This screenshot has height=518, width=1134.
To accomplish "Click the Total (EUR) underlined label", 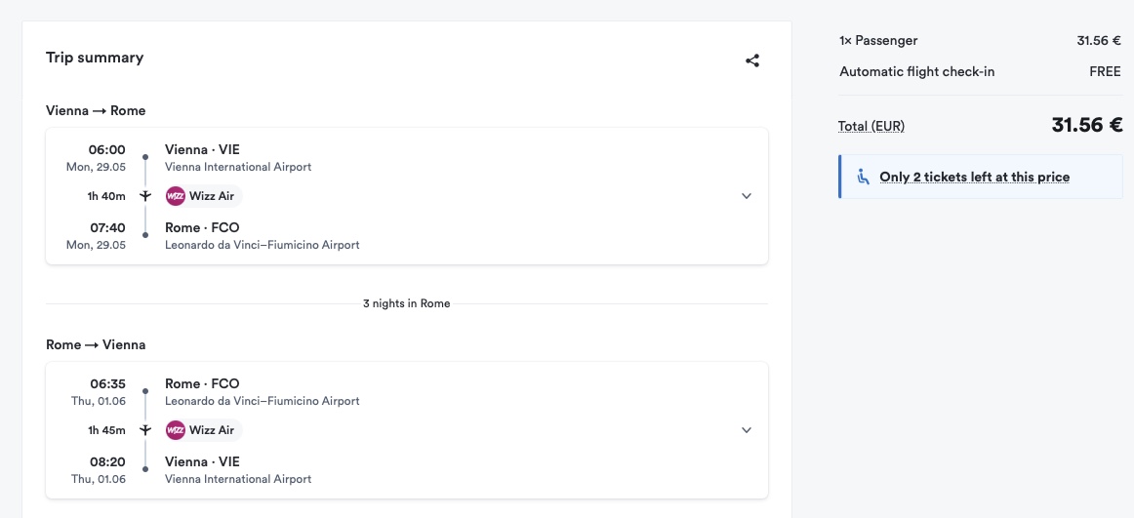I will coord(871,126).
